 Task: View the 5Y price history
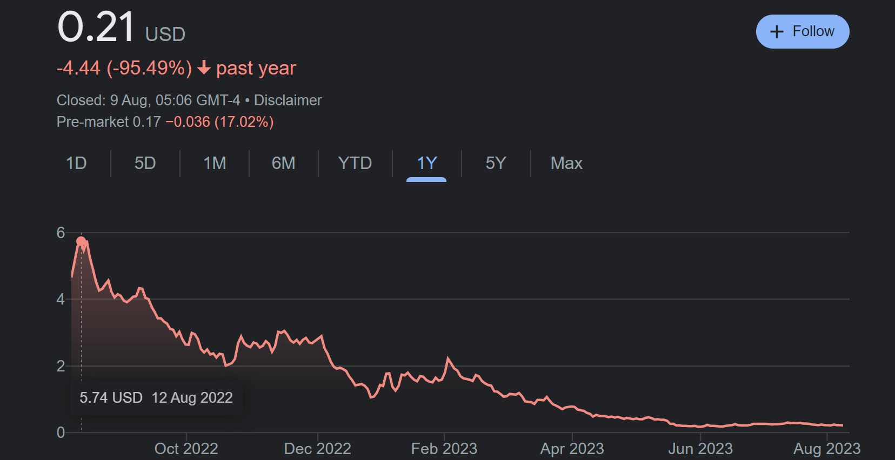click(496, 163)
